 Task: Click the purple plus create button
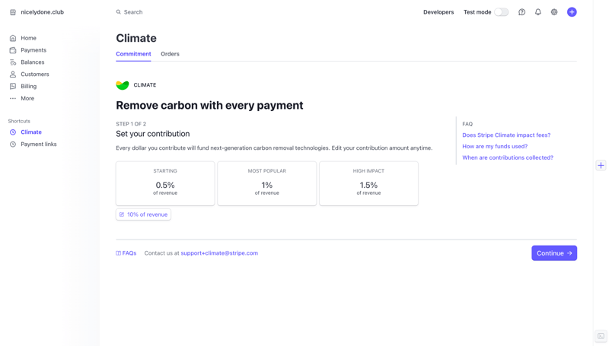[x=572, y=12]
